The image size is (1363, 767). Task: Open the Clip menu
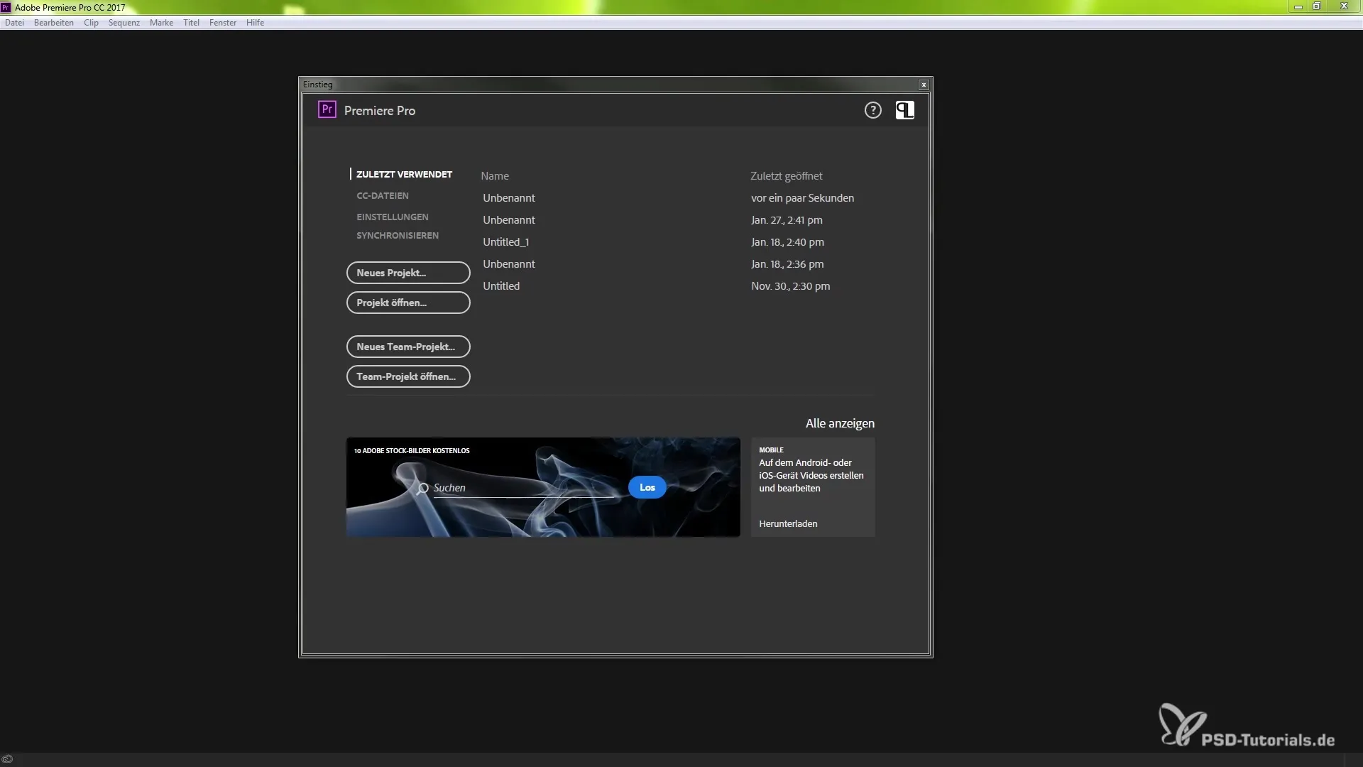(91, 23)
